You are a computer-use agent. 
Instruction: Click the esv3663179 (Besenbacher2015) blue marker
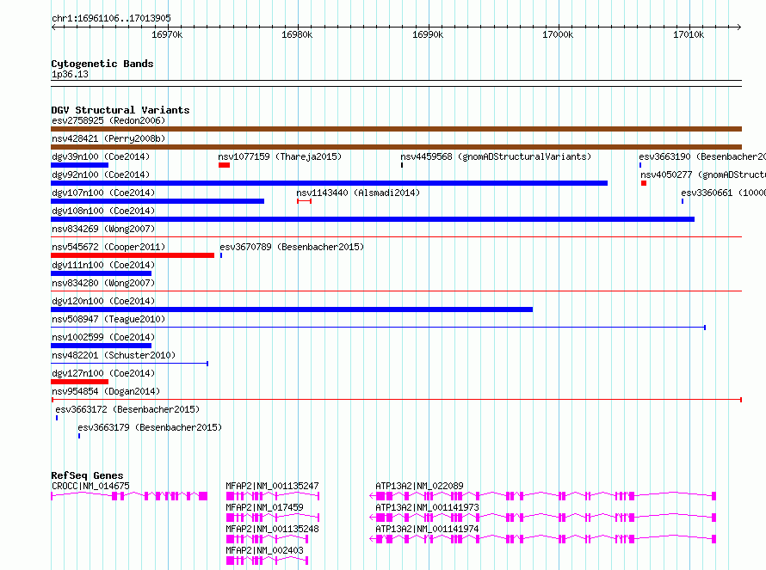click(79, 436)
